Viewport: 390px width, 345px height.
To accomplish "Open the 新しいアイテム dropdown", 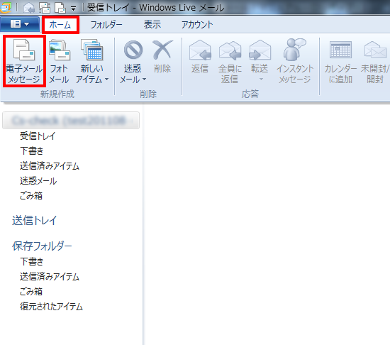I will [92, 61].
